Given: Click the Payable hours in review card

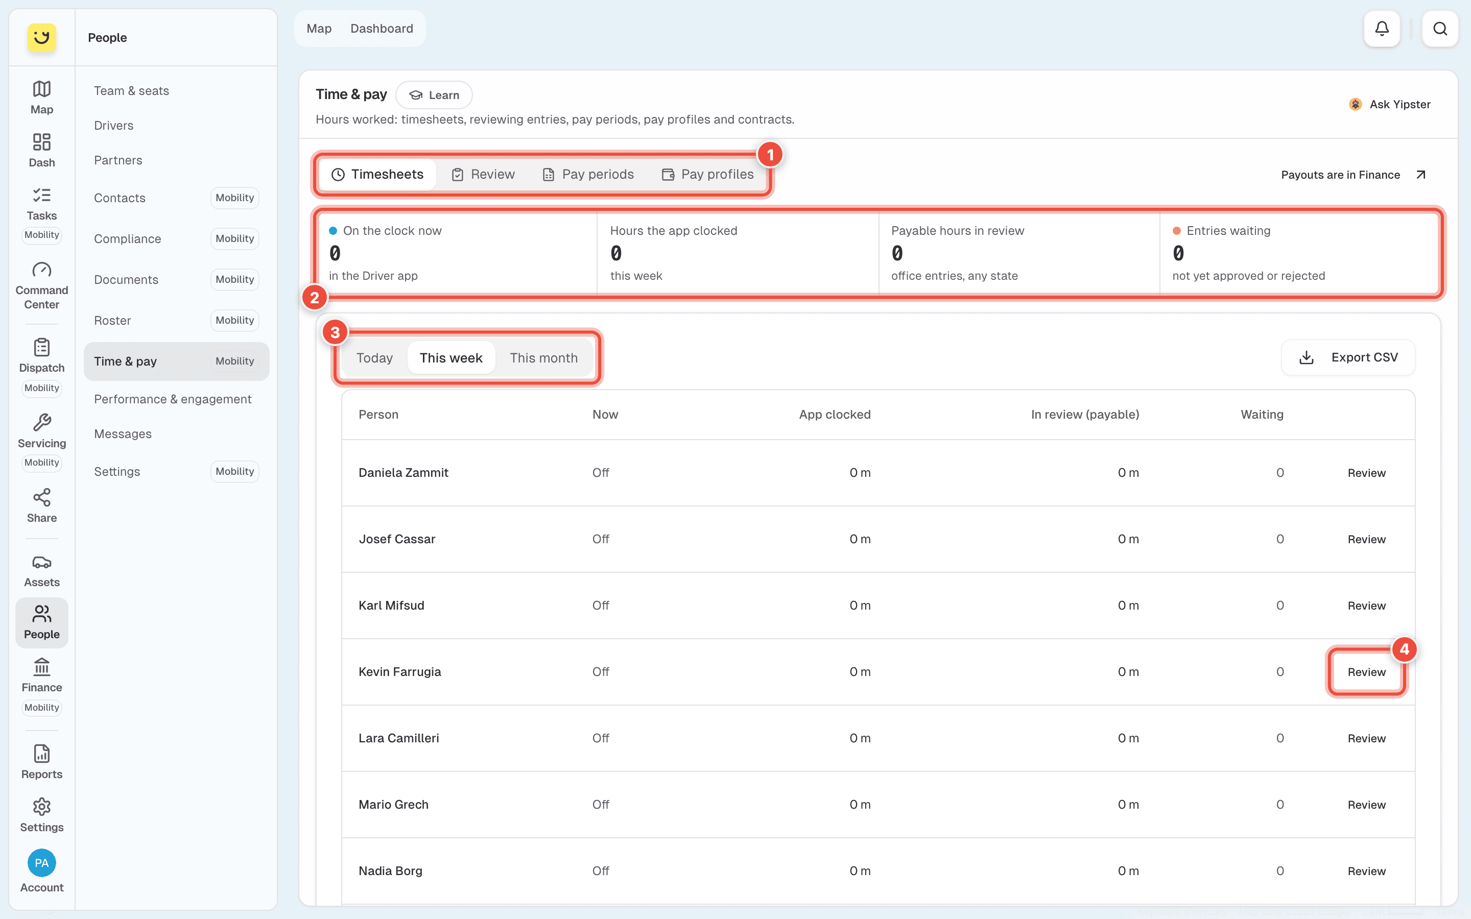Looking at the screenshot, I should [x=1019, y=253].
